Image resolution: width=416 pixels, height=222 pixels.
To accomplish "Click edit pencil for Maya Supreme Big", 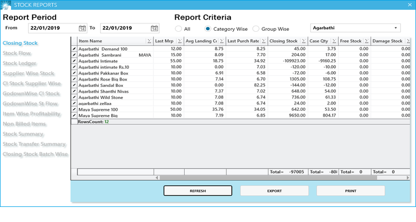I will pos(74,115).
